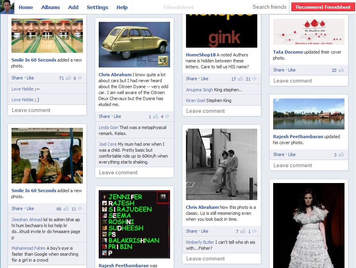Leave comment on Rajesh cover photo post
The width and height of the screenshot is (356, 268).
(309, 166)
